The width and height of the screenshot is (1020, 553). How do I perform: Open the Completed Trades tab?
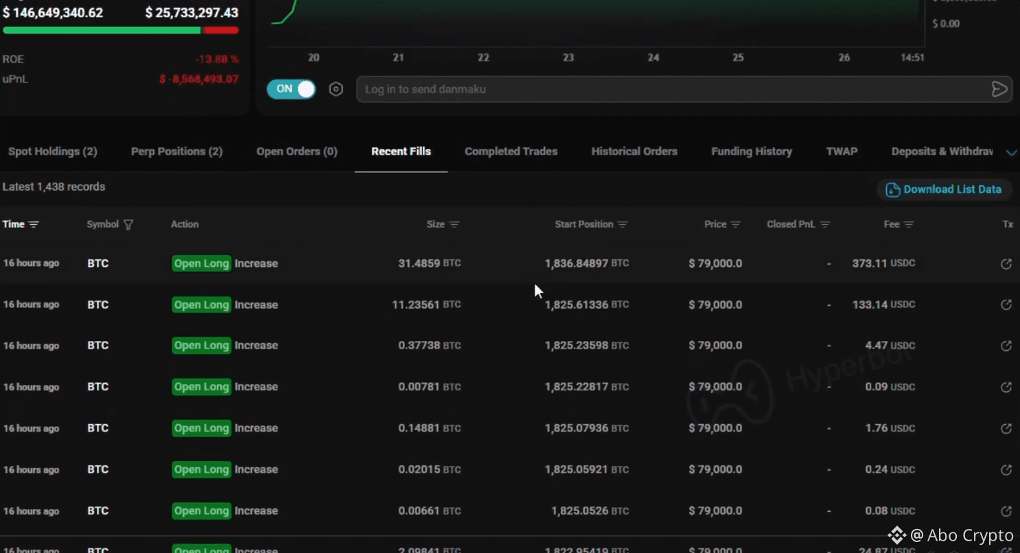511,152
